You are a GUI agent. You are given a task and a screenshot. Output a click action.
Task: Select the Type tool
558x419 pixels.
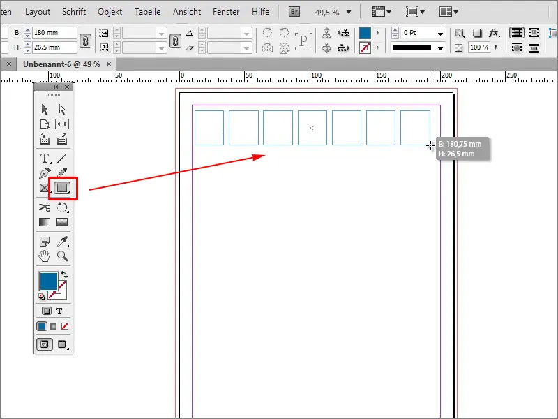pyautogui.click(x=43, y=159)
